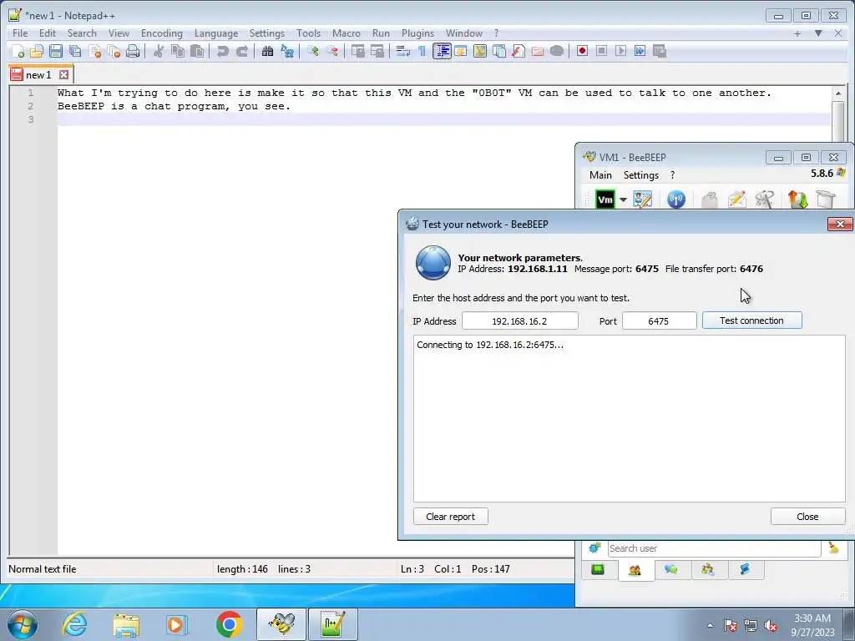Save the document using the floppy disk icon

[x=56, y=51]
